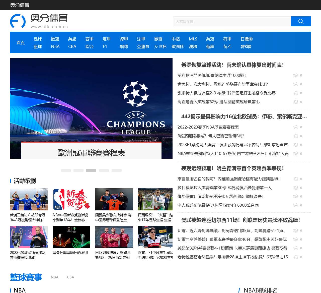Open the 網球 navigation item
This screenshot has width=321, height=293.
pos(124,46)
